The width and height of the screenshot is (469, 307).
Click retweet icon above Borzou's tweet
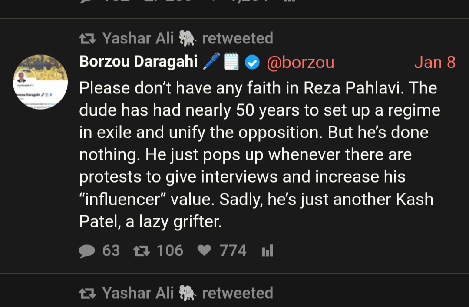coord(87,39)
